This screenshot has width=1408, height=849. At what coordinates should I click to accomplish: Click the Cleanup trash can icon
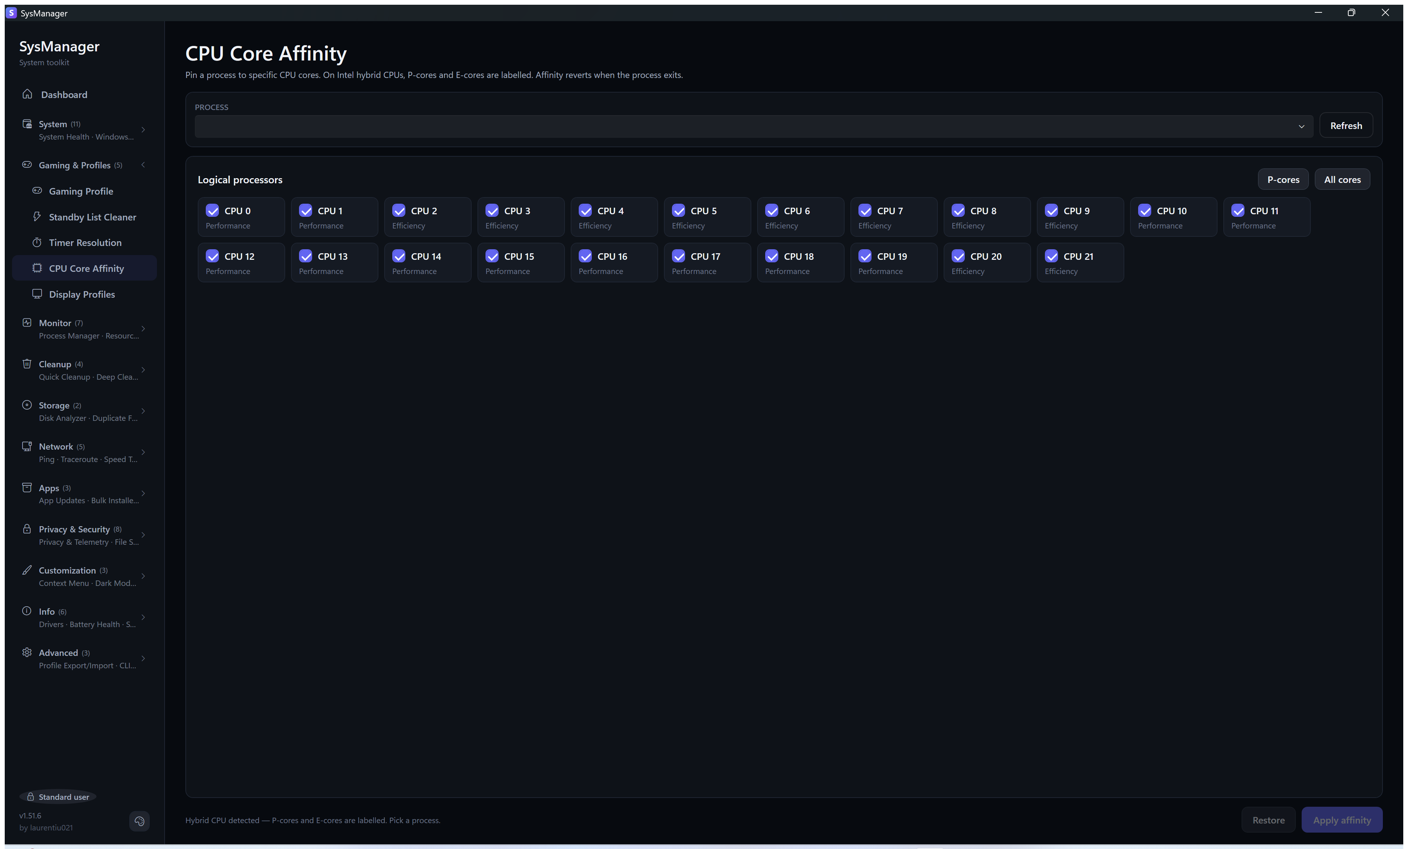click(27, 364)
